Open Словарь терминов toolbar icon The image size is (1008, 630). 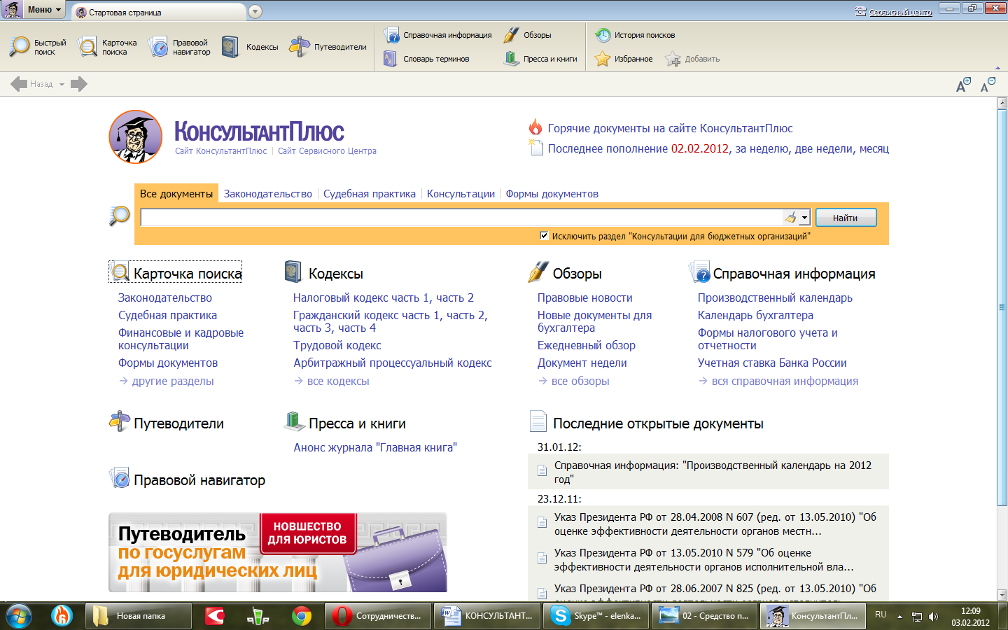(x=390, y=59)
